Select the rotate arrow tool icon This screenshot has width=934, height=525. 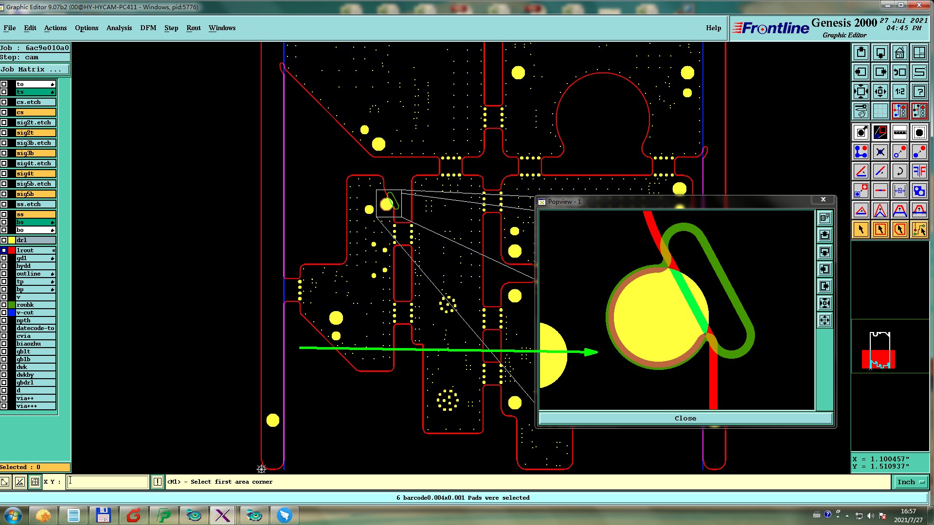coord(899,171)
